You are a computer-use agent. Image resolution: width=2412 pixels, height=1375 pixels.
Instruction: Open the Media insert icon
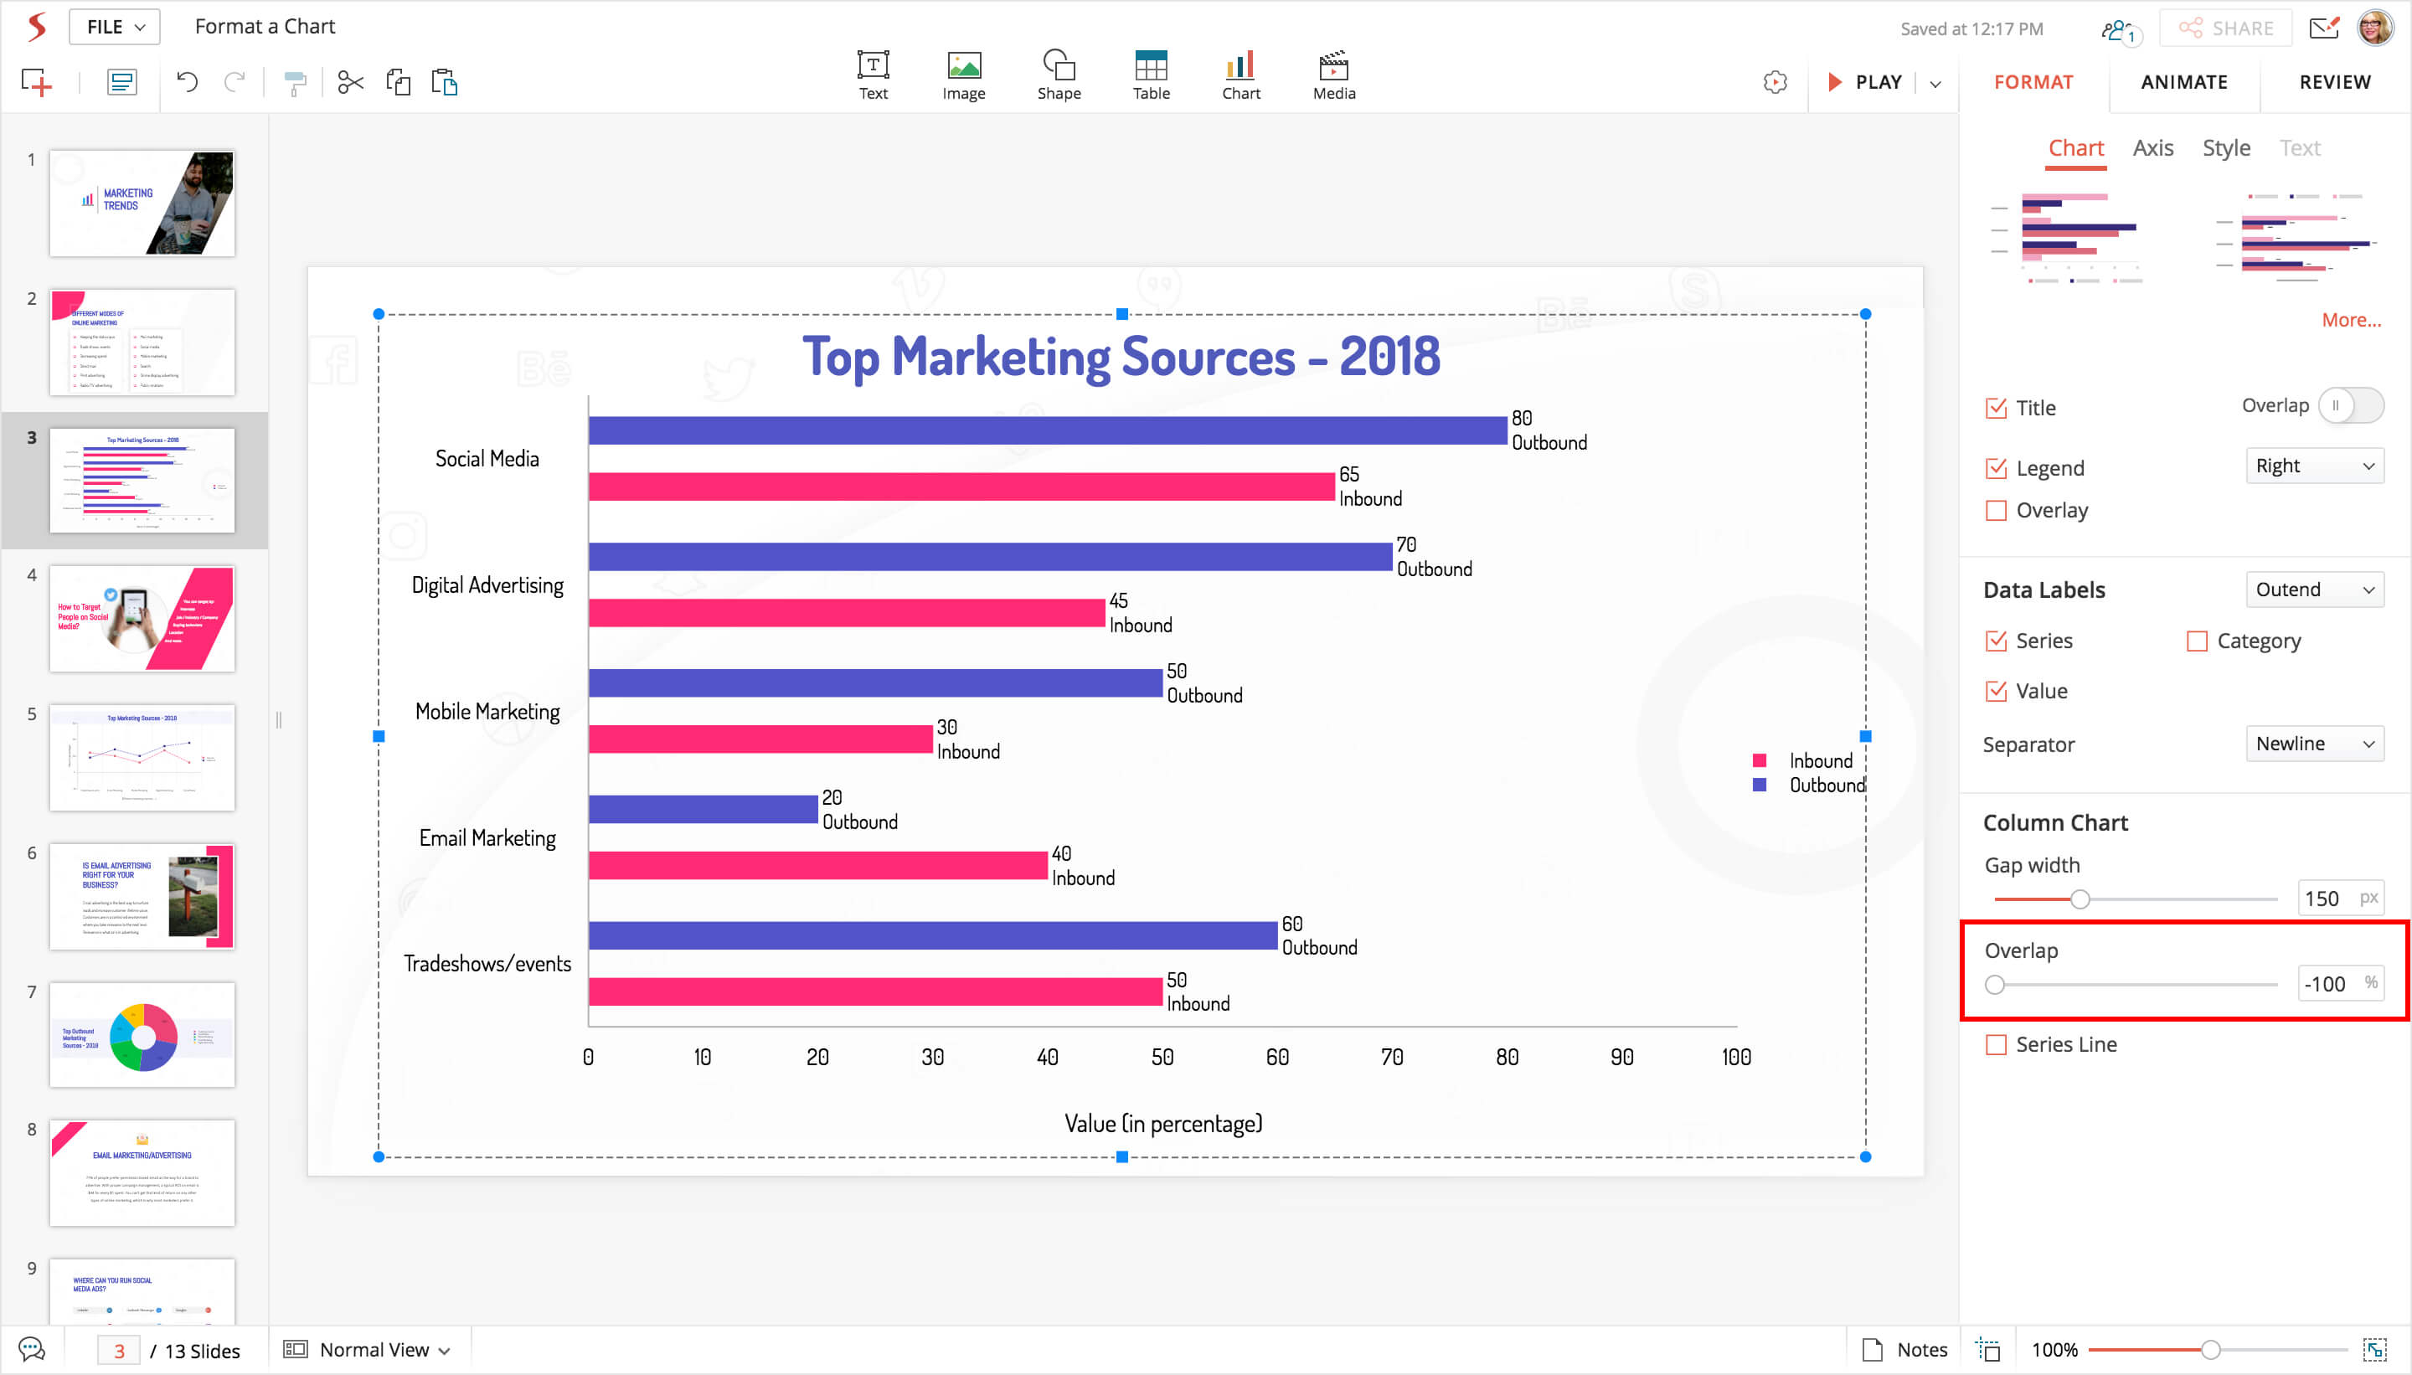click(x=1332, y=75)
